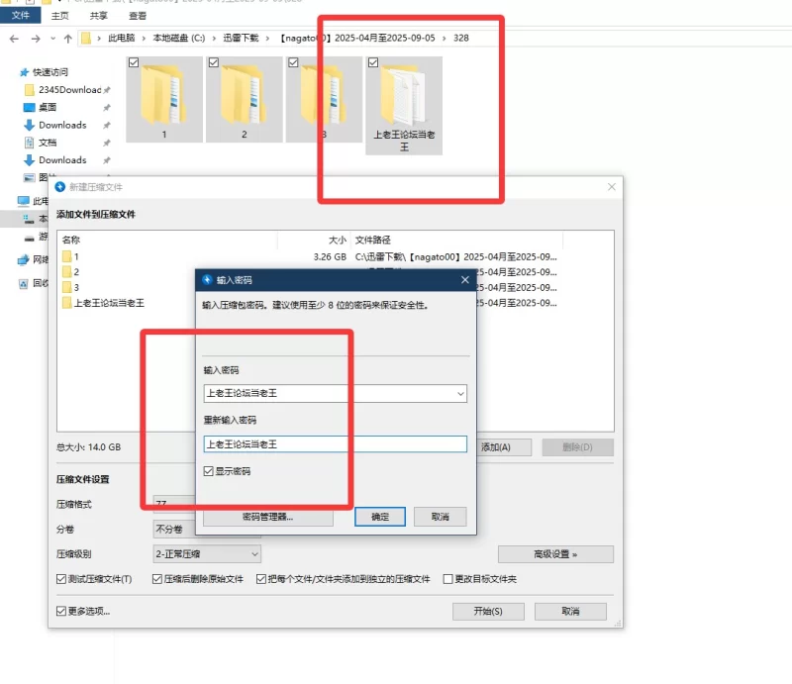Open the first Downloads entry in sidebar
792x684 pixels.
62,125
